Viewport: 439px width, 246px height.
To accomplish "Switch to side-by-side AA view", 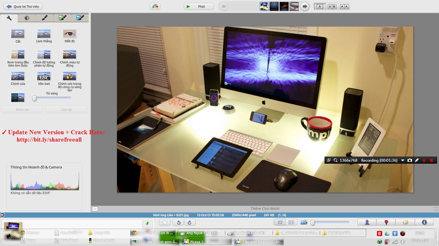I will (344, 6).
